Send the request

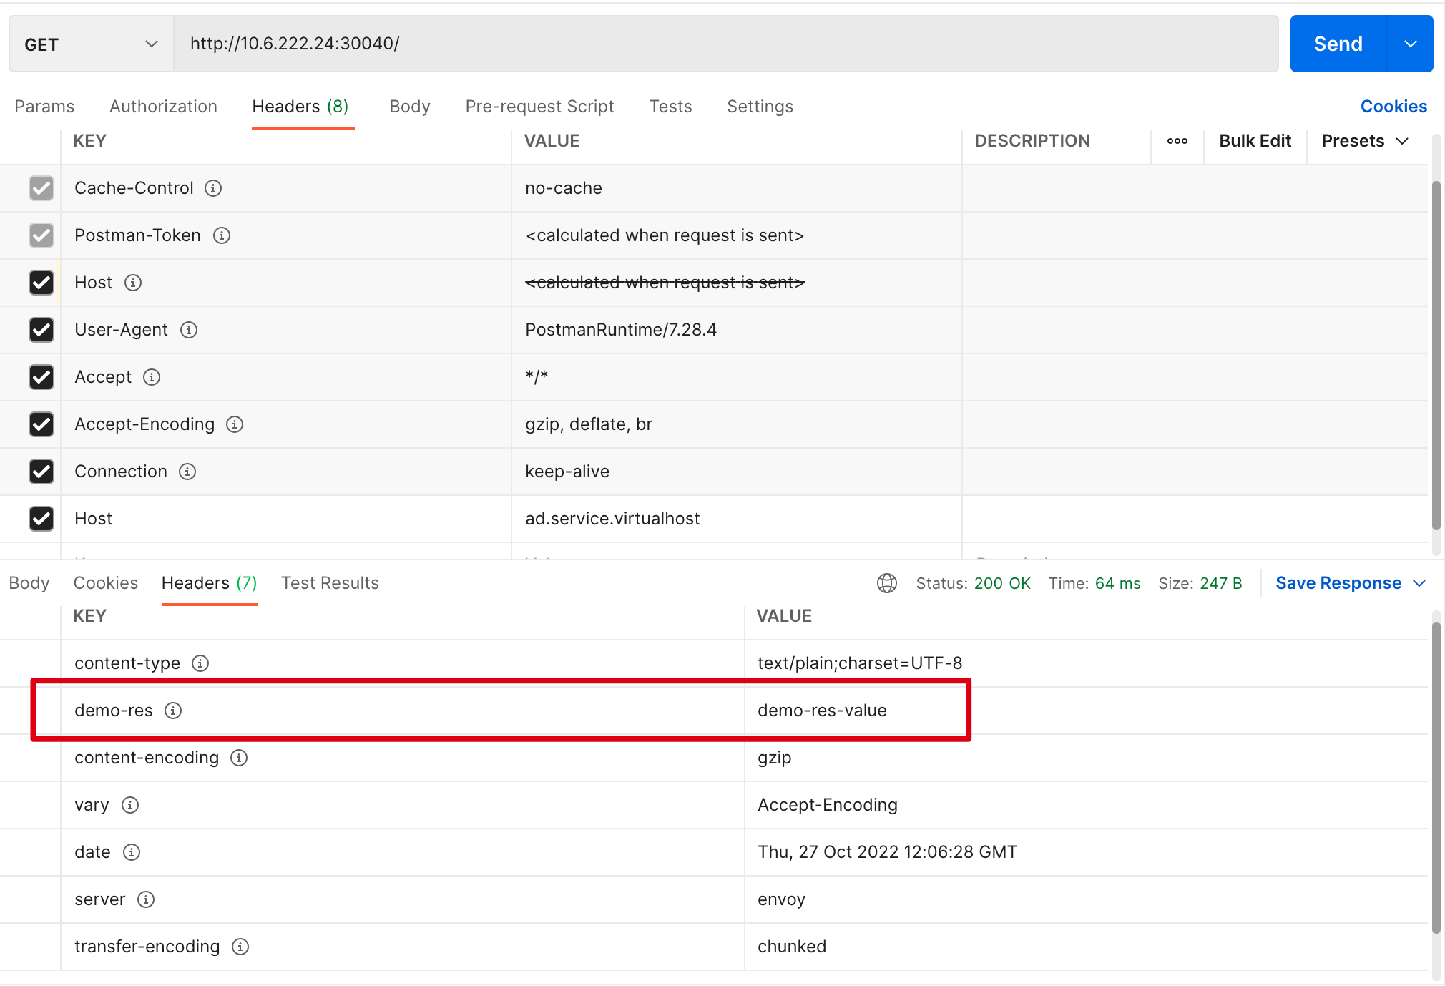[1338, 44]
